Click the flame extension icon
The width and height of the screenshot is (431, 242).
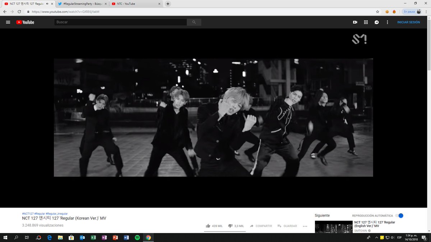pyautogui.click(x=394, y=11)
